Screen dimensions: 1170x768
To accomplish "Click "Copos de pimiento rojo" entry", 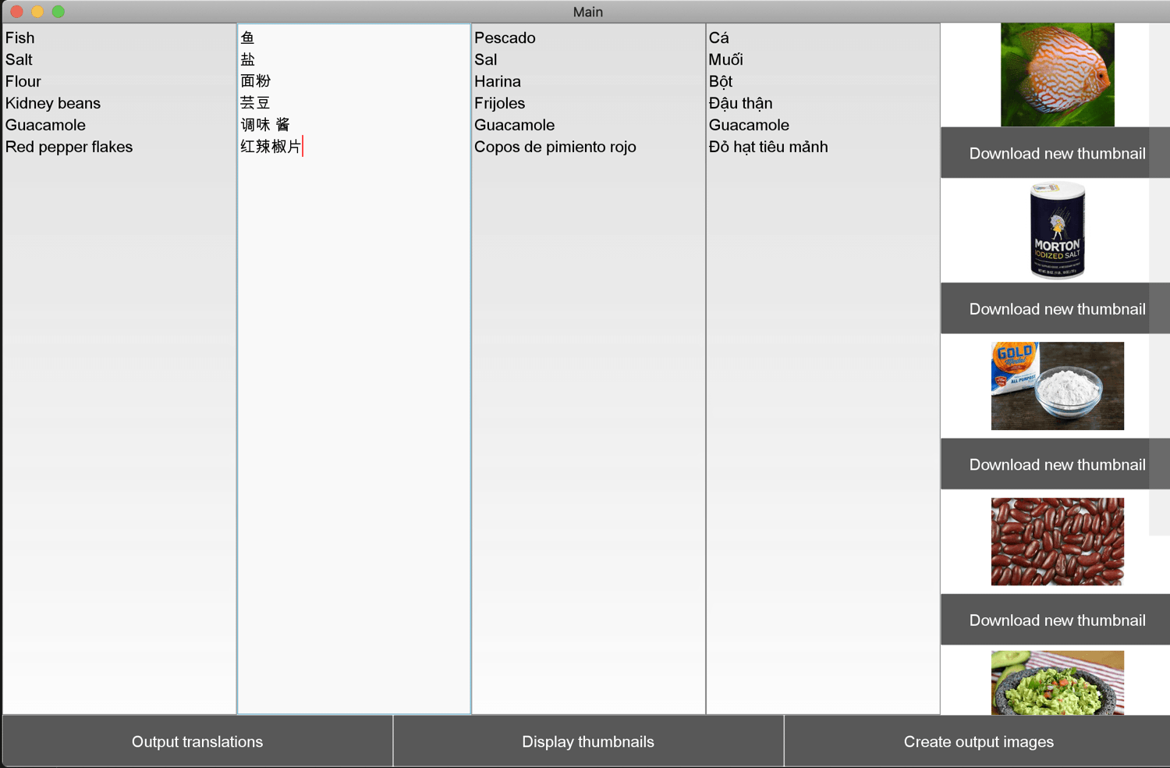I will tap(555, 147).
